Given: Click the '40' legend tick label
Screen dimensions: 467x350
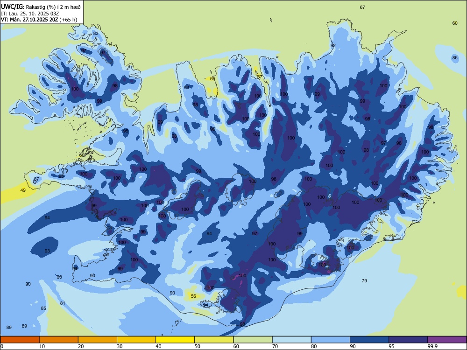Looking at the screenshot, I should pyautogui.click(x=159, y=346).
